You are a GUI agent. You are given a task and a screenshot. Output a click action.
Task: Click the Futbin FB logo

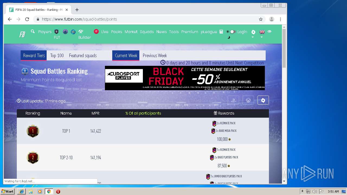click(22, 34)
